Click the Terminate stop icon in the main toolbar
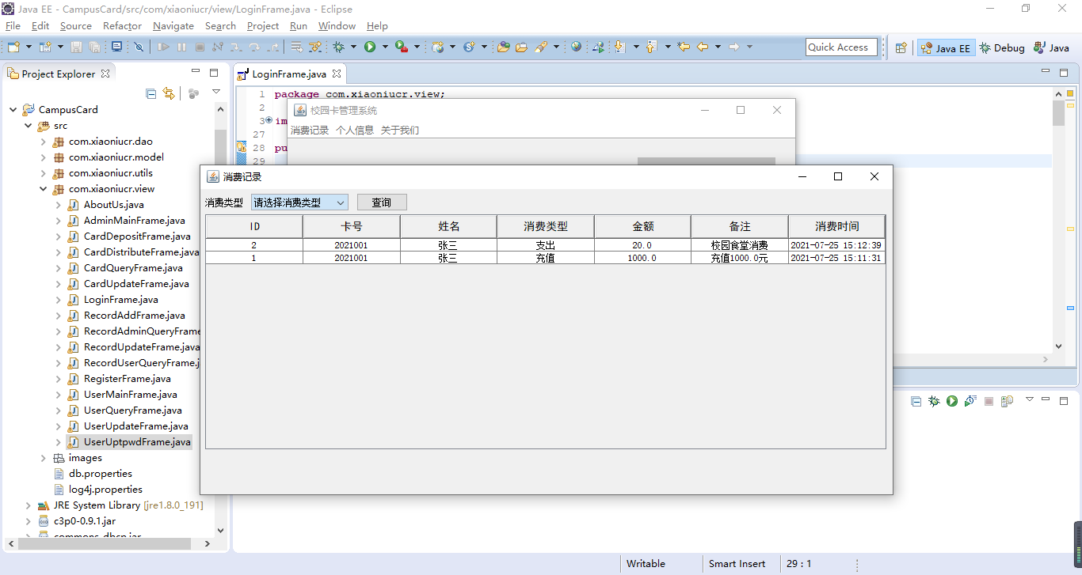Viewport: 1082px width, 575px height. point(200,47)
